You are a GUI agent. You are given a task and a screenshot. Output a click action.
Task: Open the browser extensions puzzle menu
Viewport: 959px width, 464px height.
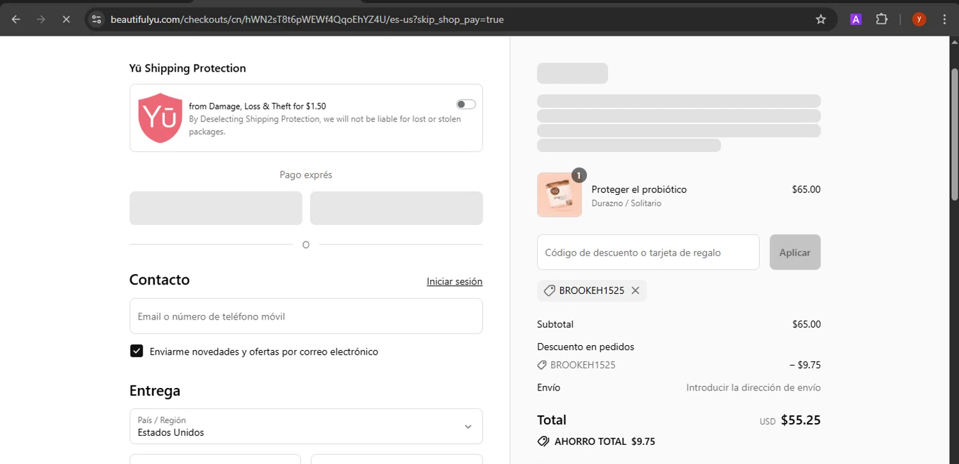tap(882, 19)
